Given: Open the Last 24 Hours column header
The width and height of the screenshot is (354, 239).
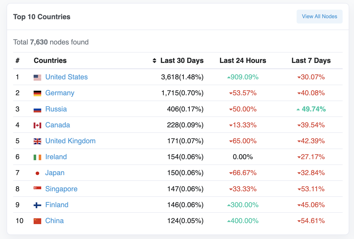Looking at the screenshot, I should 243,61.
